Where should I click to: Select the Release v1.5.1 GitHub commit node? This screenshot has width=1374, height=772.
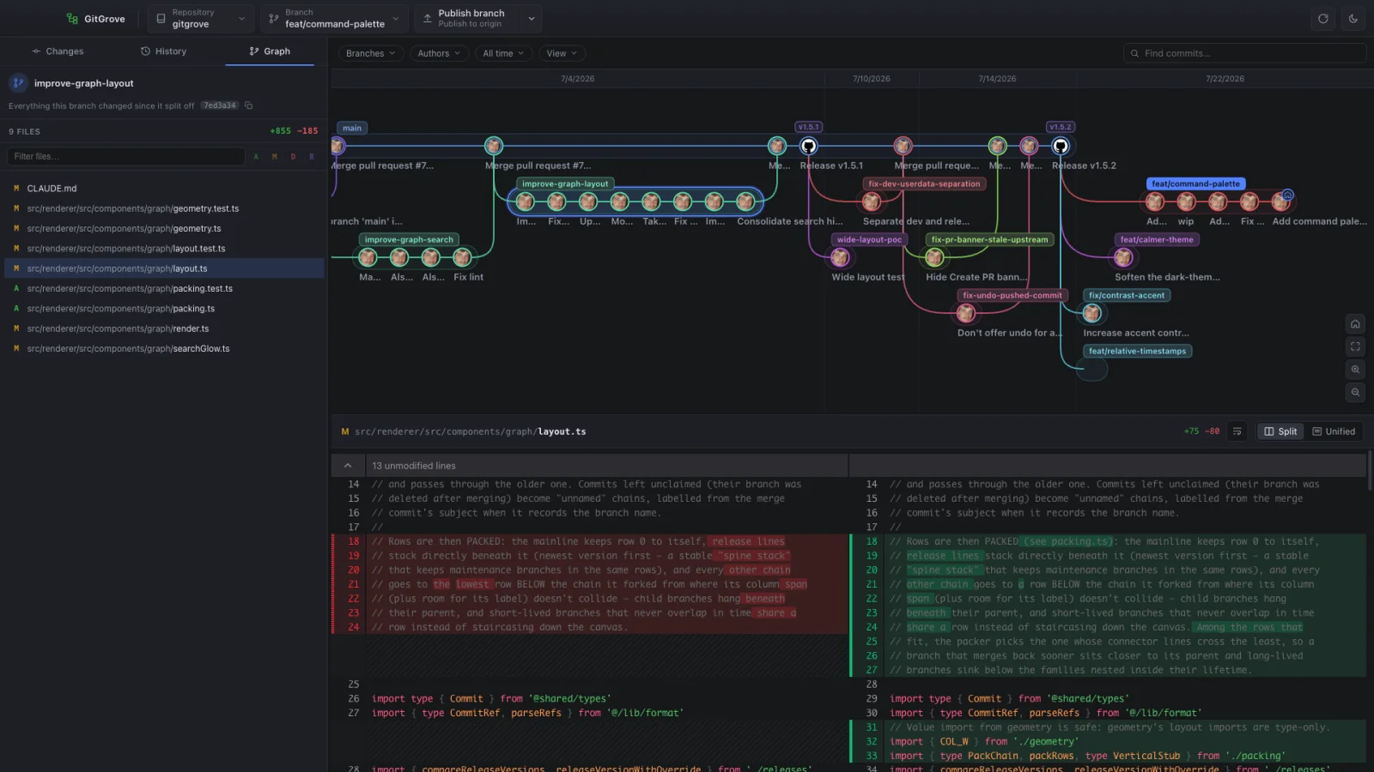(808, 146)
